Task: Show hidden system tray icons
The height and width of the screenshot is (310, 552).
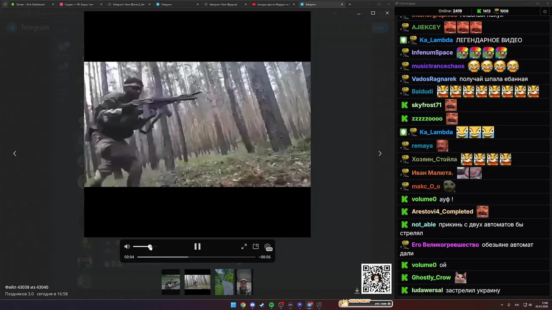Action: [502, 305]
